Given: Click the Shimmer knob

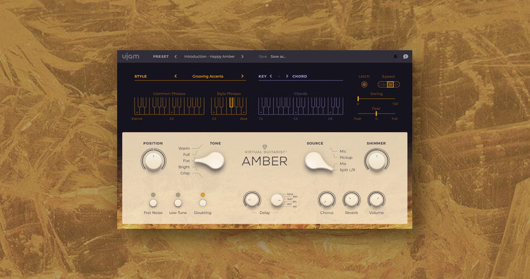Looking at the screenshot, I should (376, 160).
